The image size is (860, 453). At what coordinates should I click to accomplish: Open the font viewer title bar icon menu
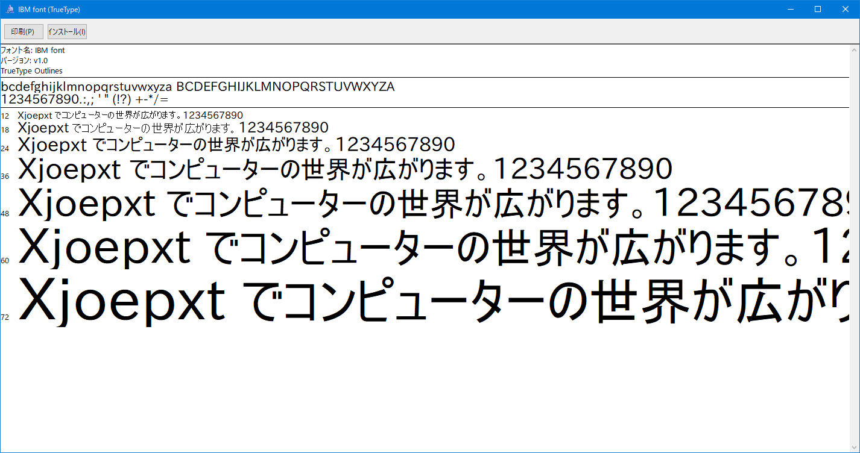10,9
